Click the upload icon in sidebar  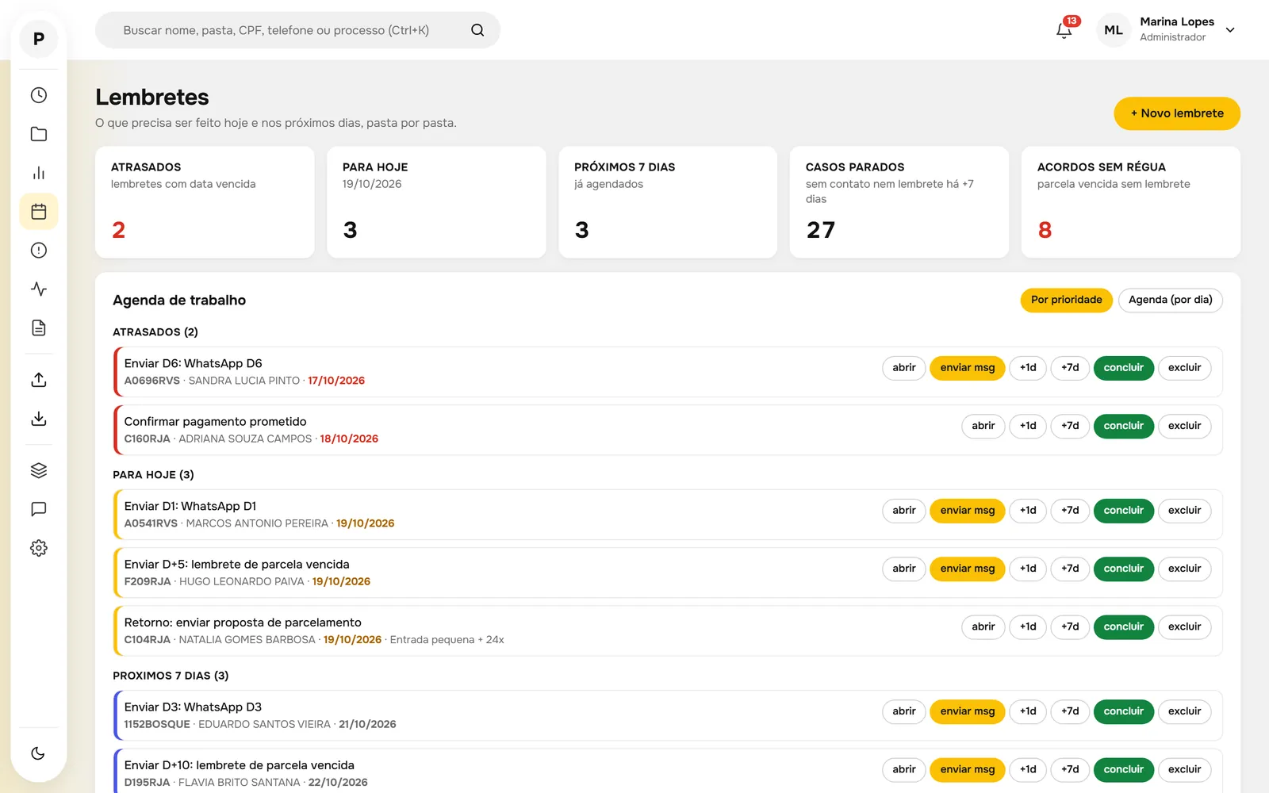point(38,380)
